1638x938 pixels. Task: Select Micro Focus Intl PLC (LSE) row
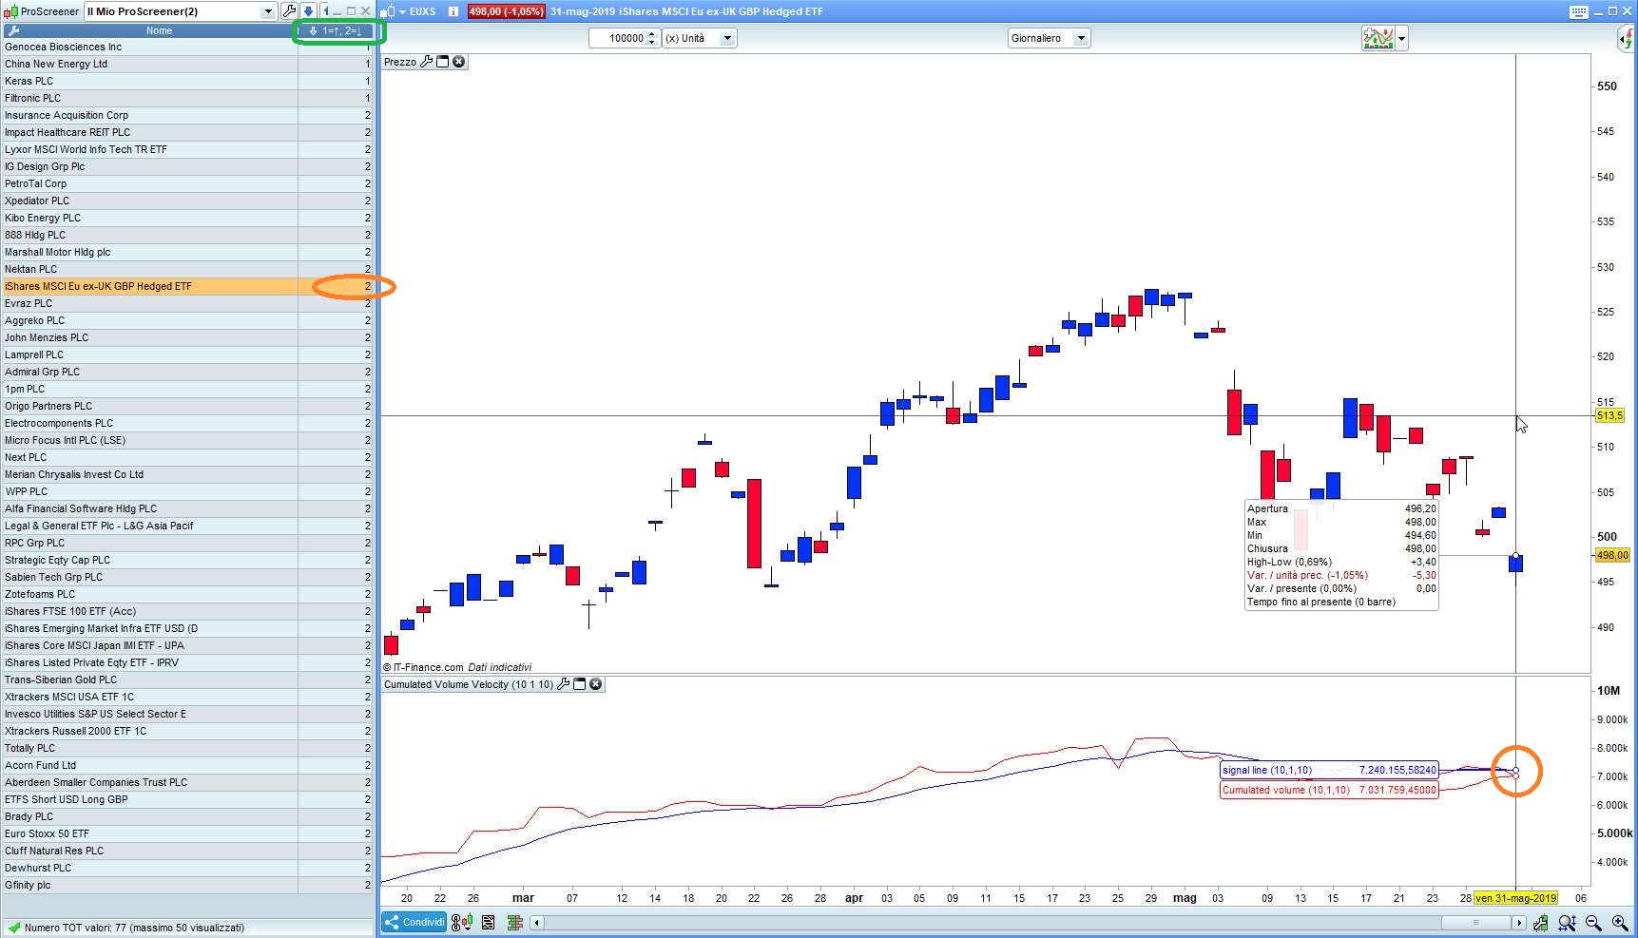(187, 440)
